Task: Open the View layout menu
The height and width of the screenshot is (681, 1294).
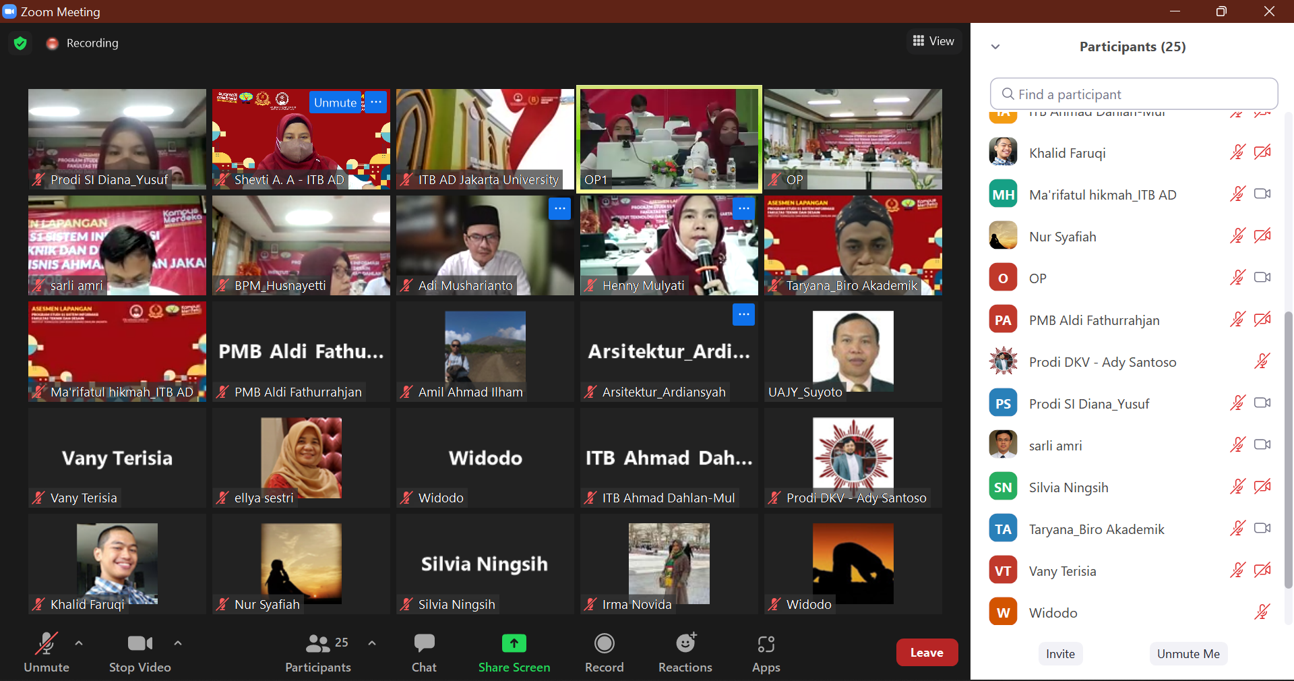Action: tap(933, 41)
